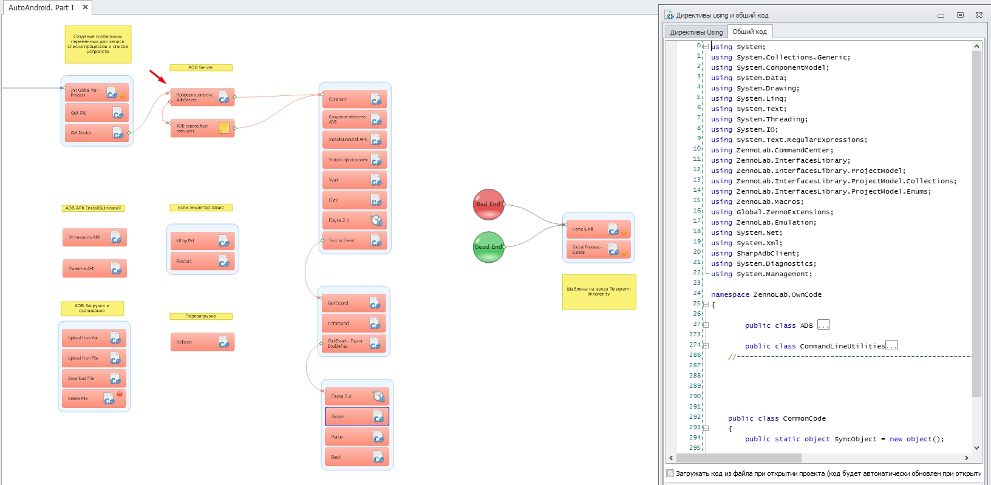The height and width of the screenshot is (485, 991).
Task: Select the timer icon on Пауза 2 с block
Action: click(x=376, y=220)
